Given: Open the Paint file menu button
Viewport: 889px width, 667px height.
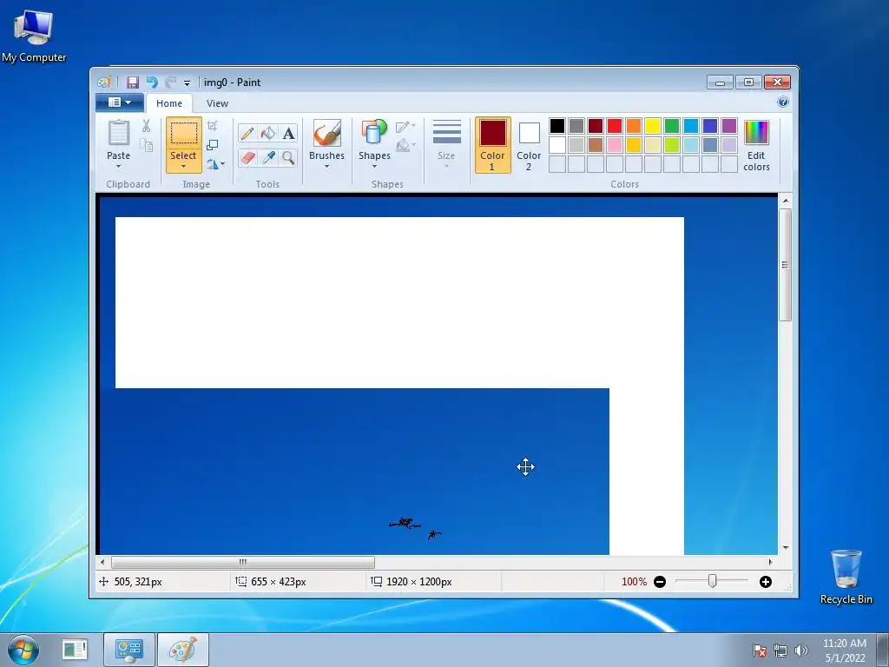Looking at the screenshot, I should (120, 102).
